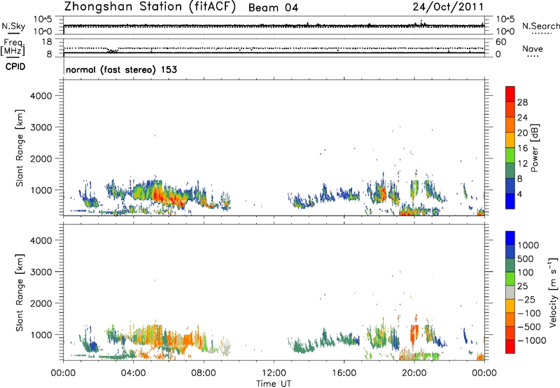Click the 4000 tick in the Power panel

pos(41,96)
